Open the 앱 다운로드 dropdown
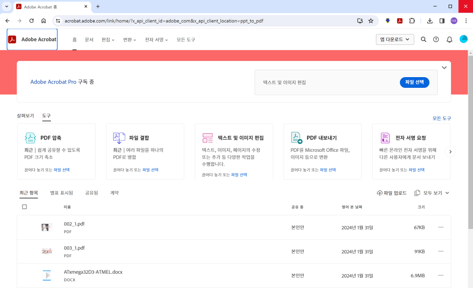Screen dimensions: 473x288 (395, 40)
